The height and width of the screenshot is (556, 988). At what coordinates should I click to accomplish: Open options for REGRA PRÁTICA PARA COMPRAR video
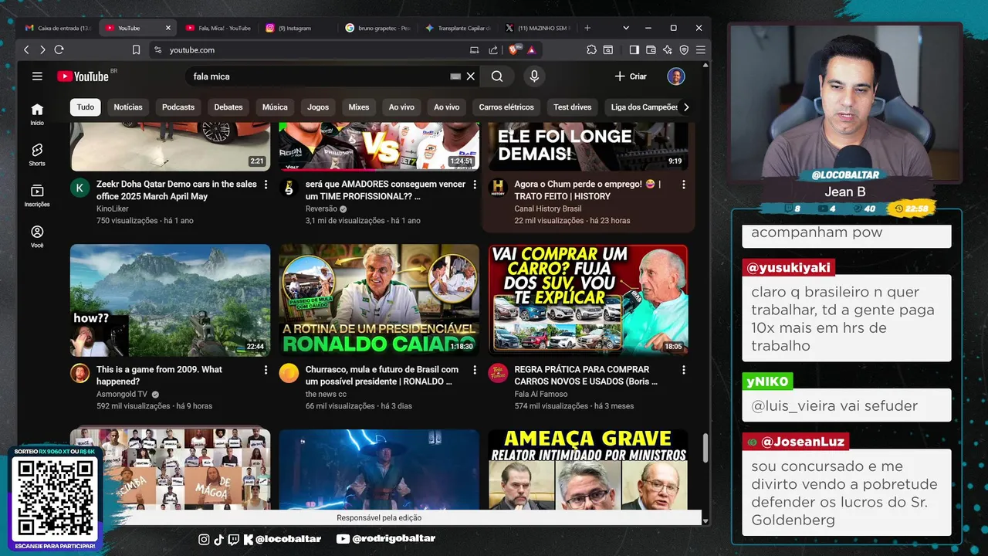683,370
